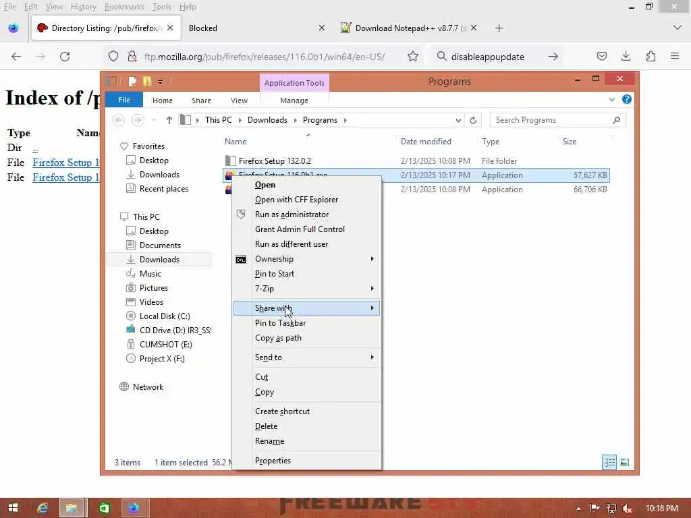691x518 pixels.
Task: Expand Quick Access Toolbar customize arrow
Action: (161, 82)
